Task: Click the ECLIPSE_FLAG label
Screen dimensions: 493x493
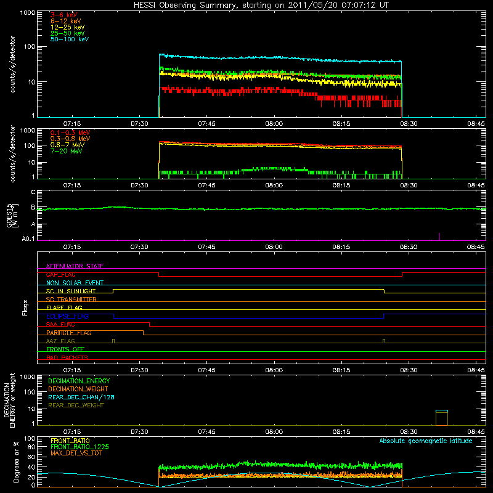Action: click(67, 316)
